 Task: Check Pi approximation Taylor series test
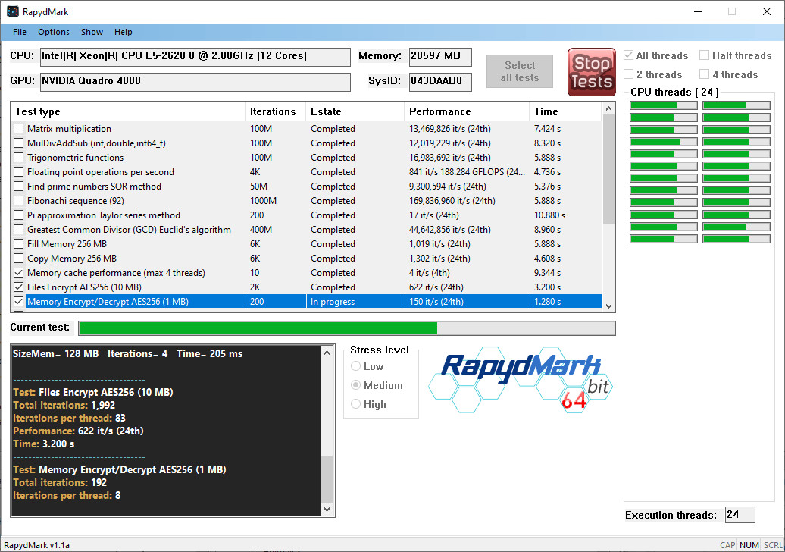(18, 215)
